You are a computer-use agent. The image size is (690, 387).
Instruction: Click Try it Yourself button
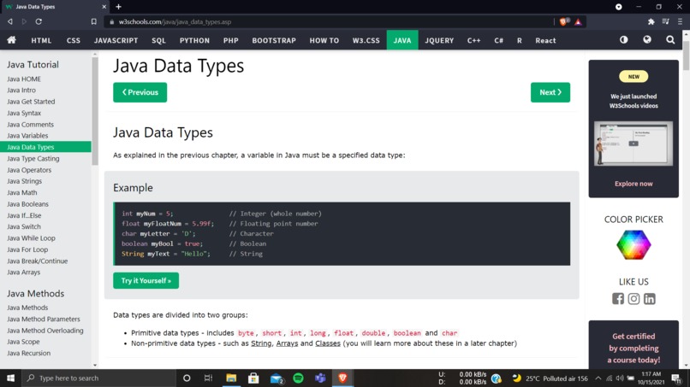pos(146,280)
